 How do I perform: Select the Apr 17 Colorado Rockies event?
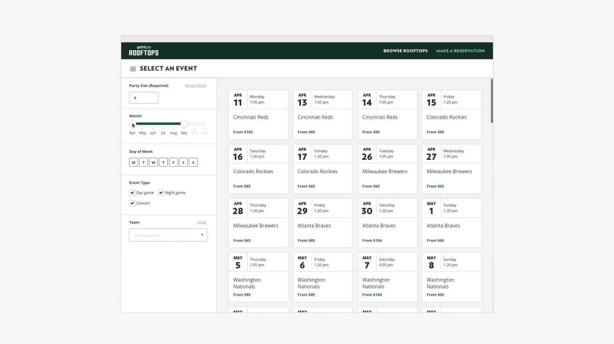323,169
